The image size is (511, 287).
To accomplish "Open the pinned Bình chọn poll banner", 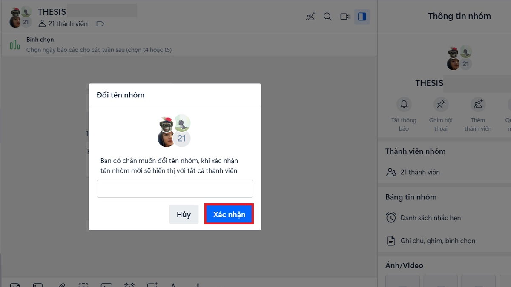I will pyautogui.click(x=99, y=45).
